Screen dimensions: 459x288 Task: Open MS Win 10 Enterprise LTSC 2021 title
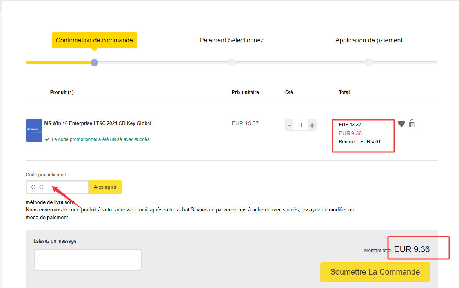pos(97,123)
